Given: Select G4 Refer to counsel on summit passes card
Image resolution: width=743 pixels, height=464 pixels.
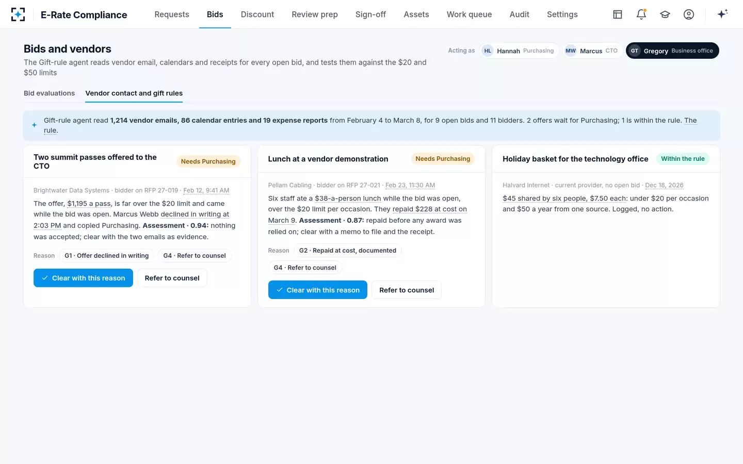Looking at the screenshot, I should tap(195, 256).
